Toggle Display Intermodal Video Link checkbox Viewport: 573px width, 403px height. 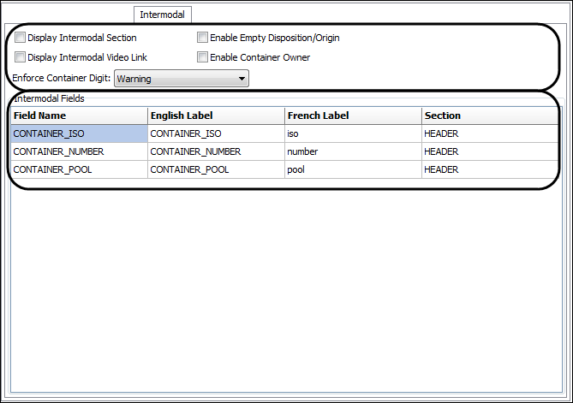pos(20,57)
